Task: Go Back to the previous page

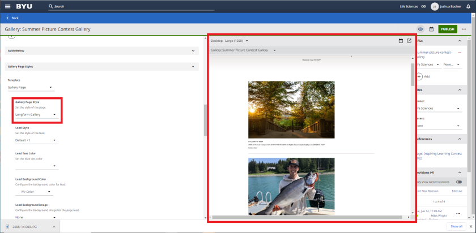Action: 12,18
